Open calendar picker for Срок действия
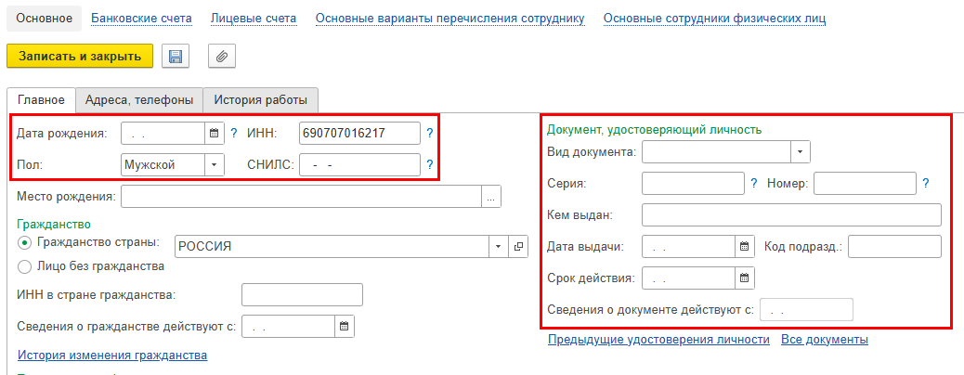964x375 pixels. (744, 278)
